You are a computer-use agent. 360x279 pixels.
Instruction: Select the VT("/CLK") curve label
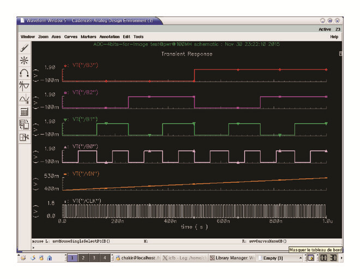pos(87,201)
